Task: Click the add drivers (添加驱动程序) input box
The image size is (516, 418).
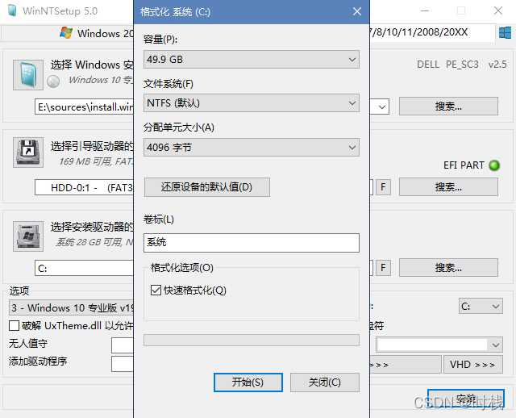Action: point(123,364)
